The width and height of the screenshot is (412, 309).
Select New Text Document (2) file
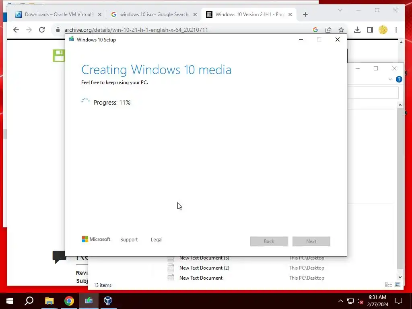pyautogui.click(x=204, y=268)
